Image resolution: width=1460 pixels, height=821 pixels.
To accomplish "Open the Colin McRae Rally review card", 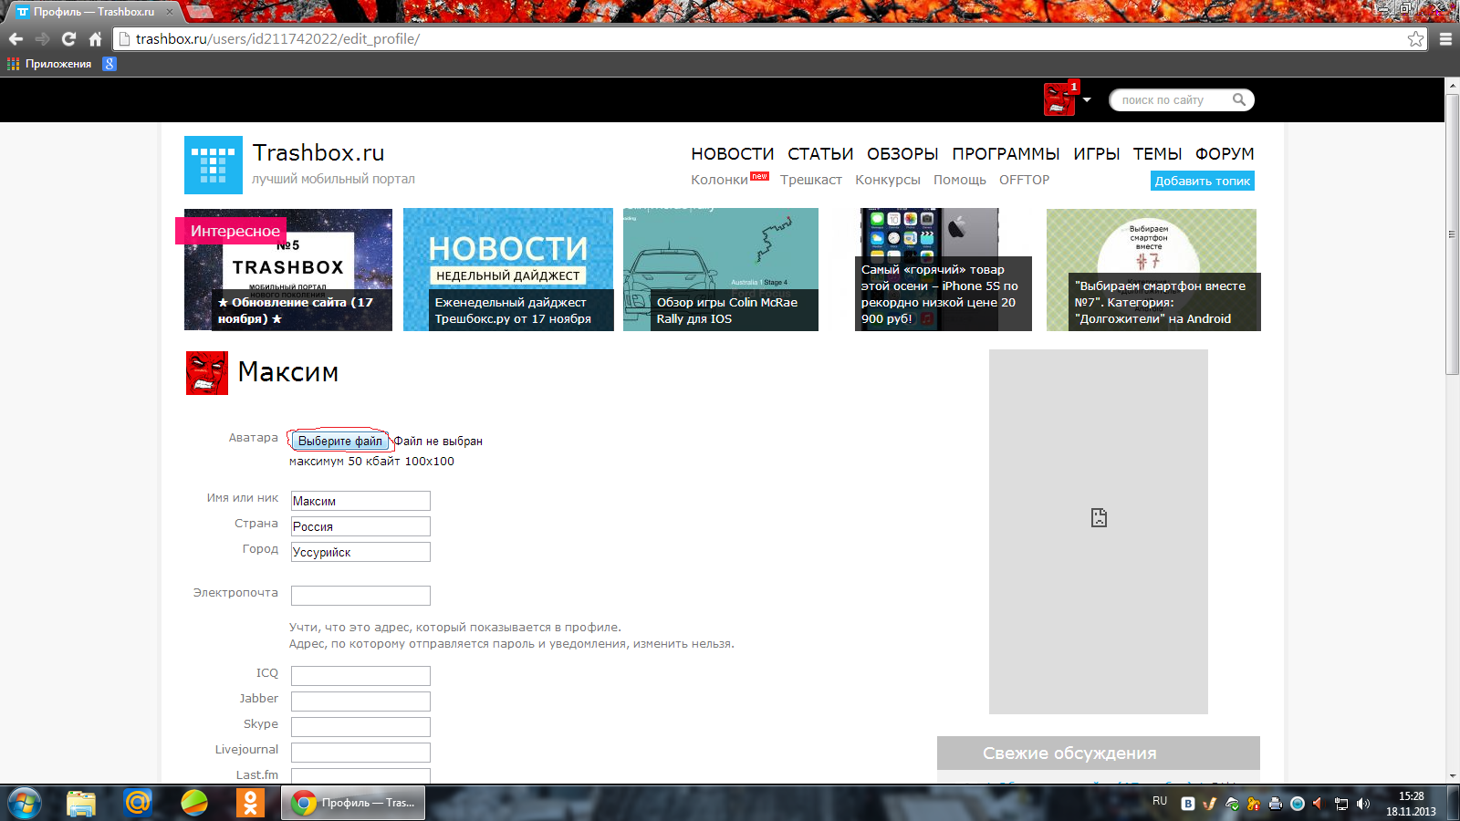I will 721,270.
